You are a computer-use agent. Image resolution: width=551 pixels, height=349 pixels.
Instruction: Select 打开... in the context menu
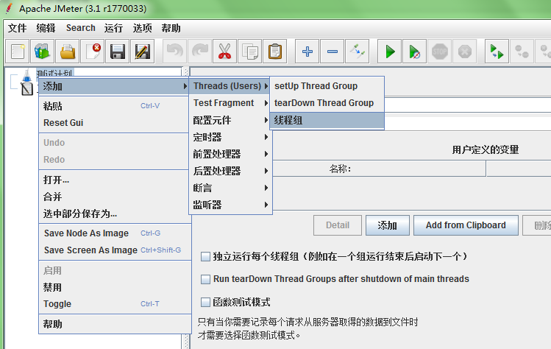[x=114, y=180]
